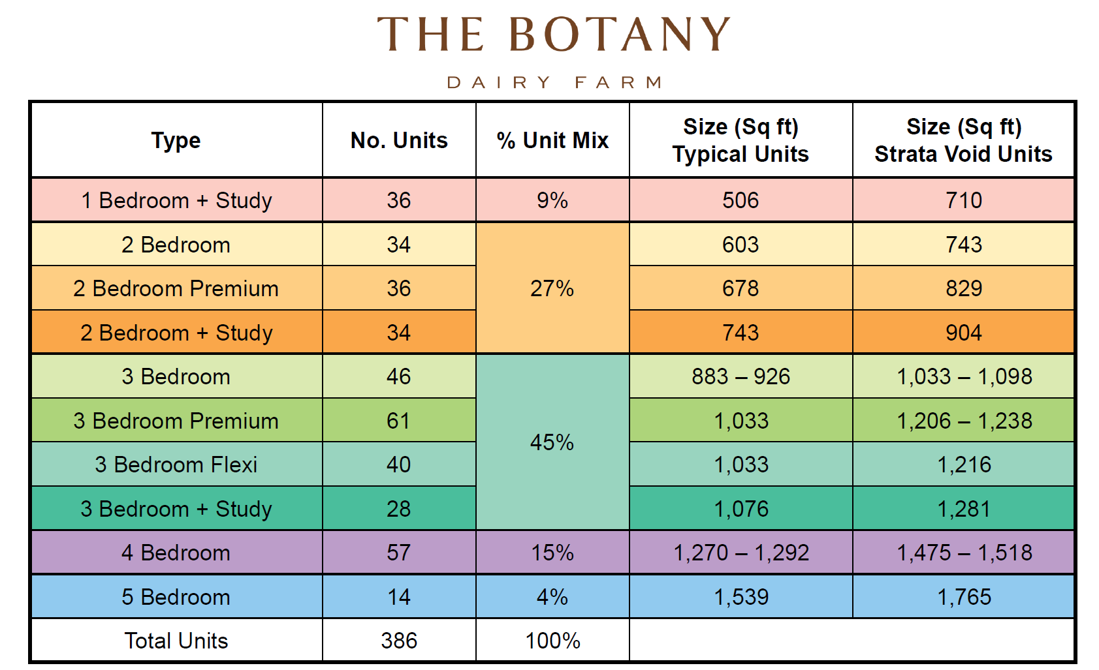
Task: Click the 100% total mix cell
Action: [x=552, y=641]
